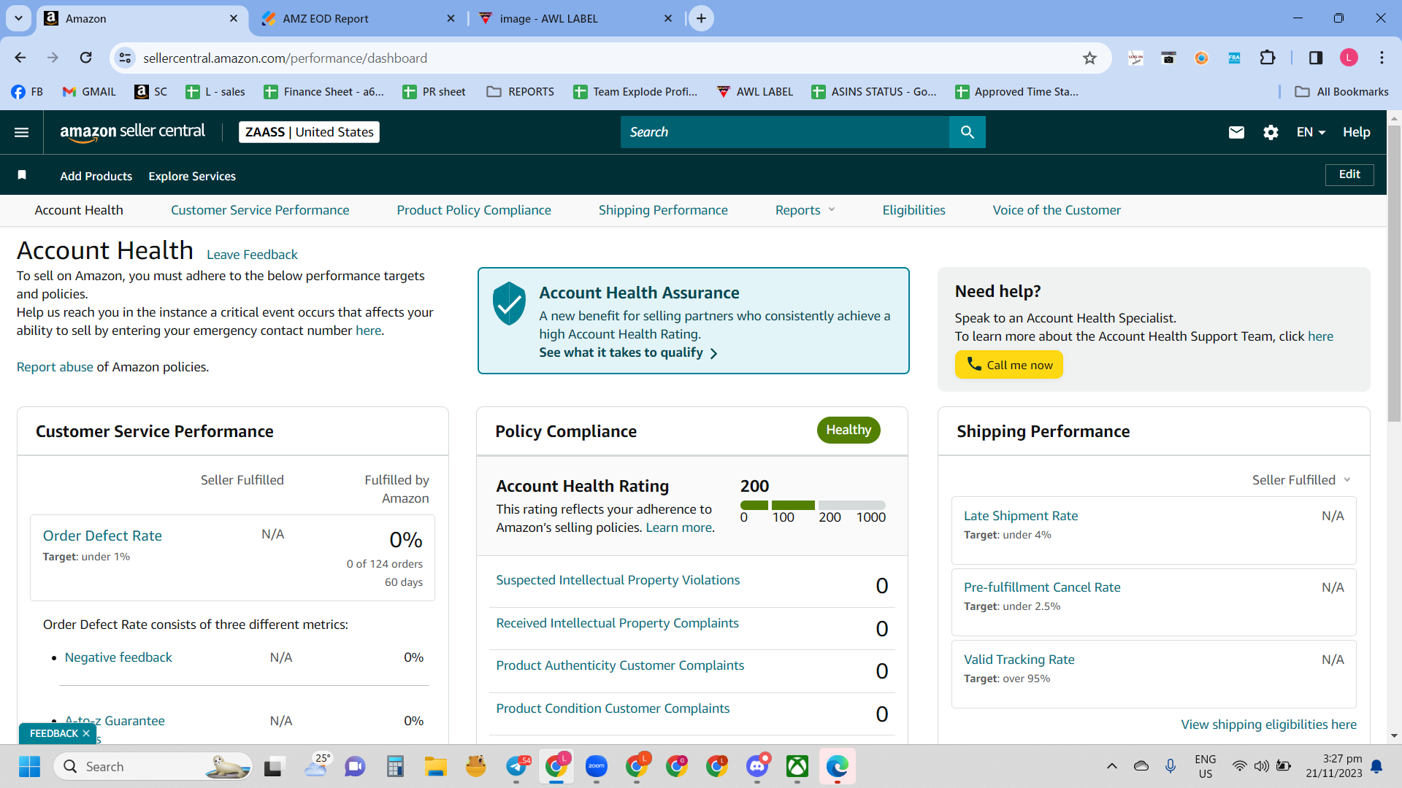1402x788 pixels.
Task: Open the settings gear icon
Action: point(1271,132)
